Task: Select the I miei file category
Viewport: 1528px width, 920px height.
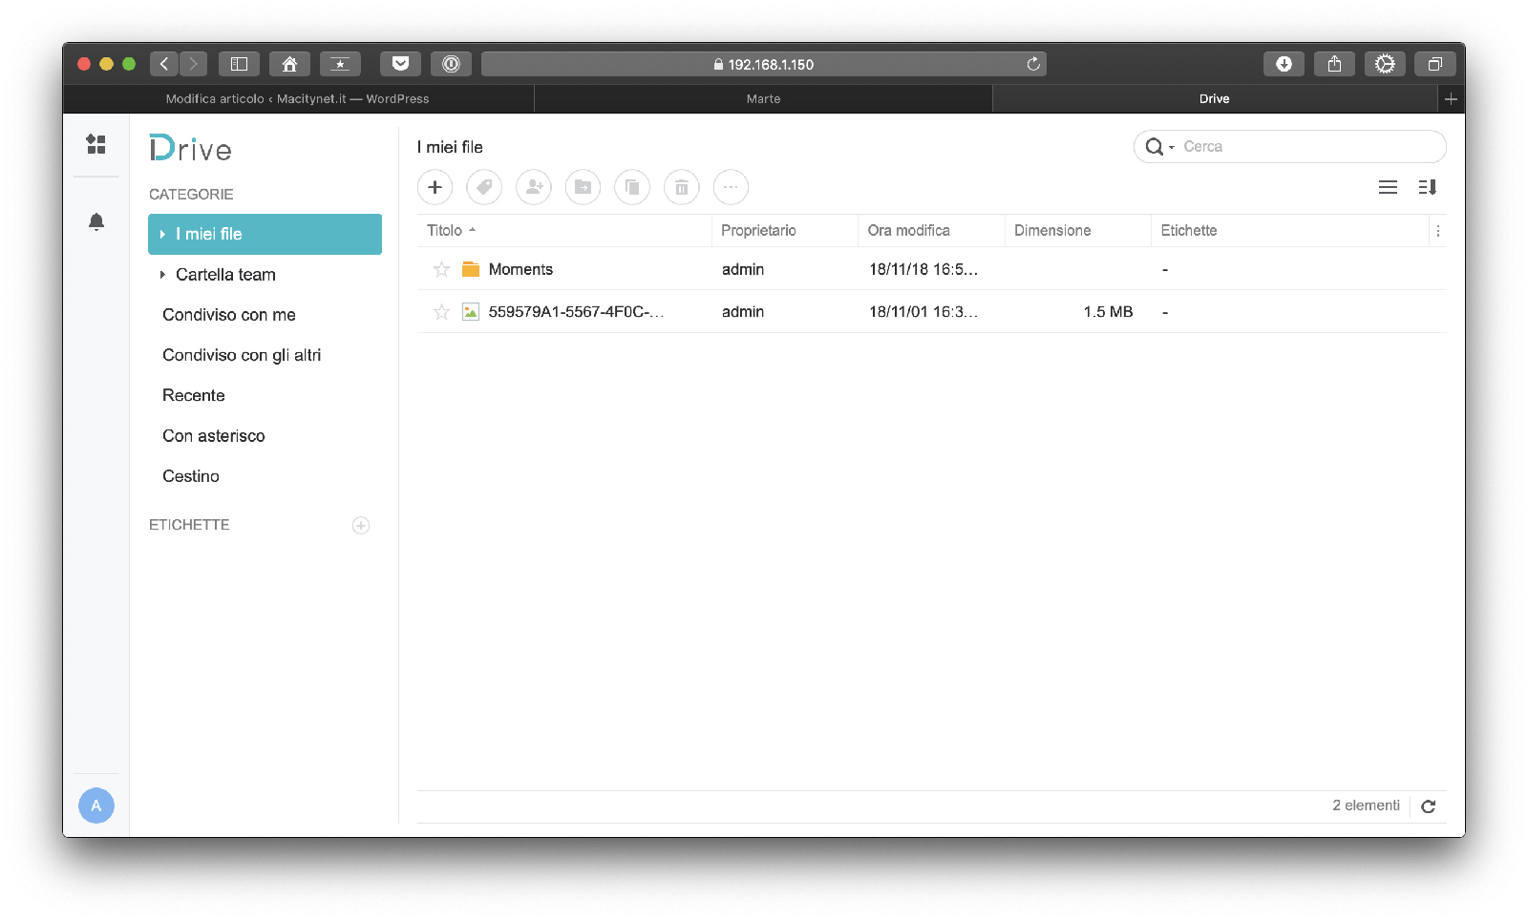Action: pos(265,234)
